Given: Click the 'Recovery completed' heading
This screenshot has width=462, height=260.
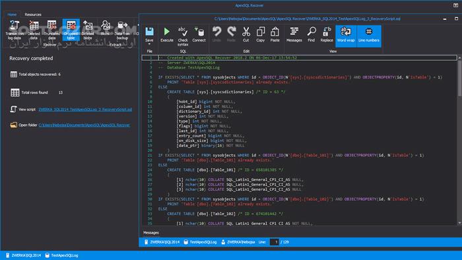Looking at the screenshot, I should click(x=31, y=58).
